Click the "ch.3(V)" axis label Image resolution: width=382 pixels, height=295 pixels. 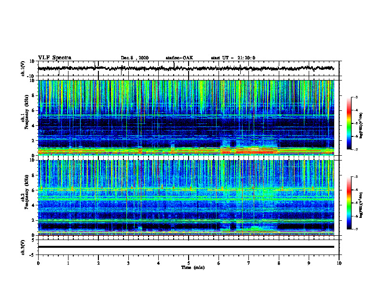[23, 247]
